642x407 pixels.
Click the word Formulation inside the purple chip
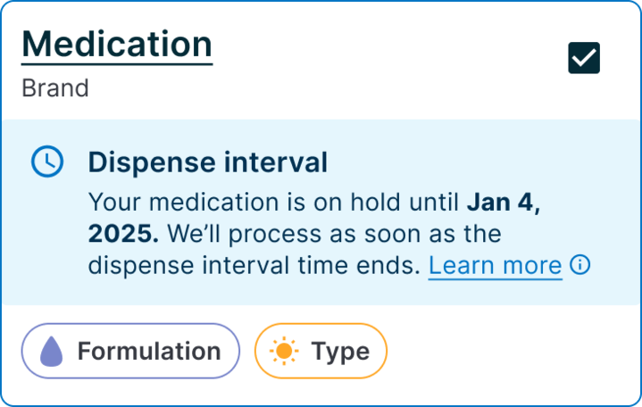click(x=149, y=352)
